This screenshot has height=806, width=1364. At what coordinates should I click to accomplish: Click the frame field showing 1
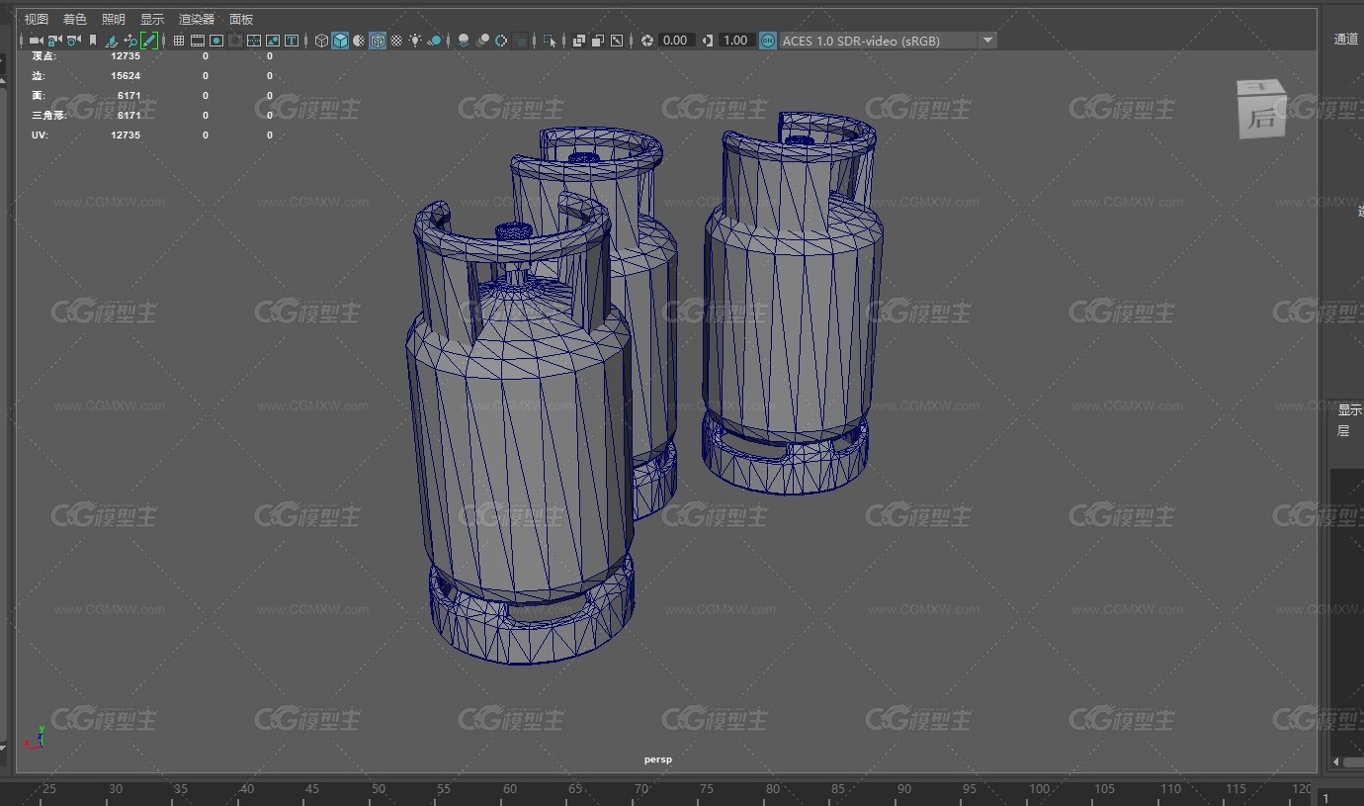1340,797
